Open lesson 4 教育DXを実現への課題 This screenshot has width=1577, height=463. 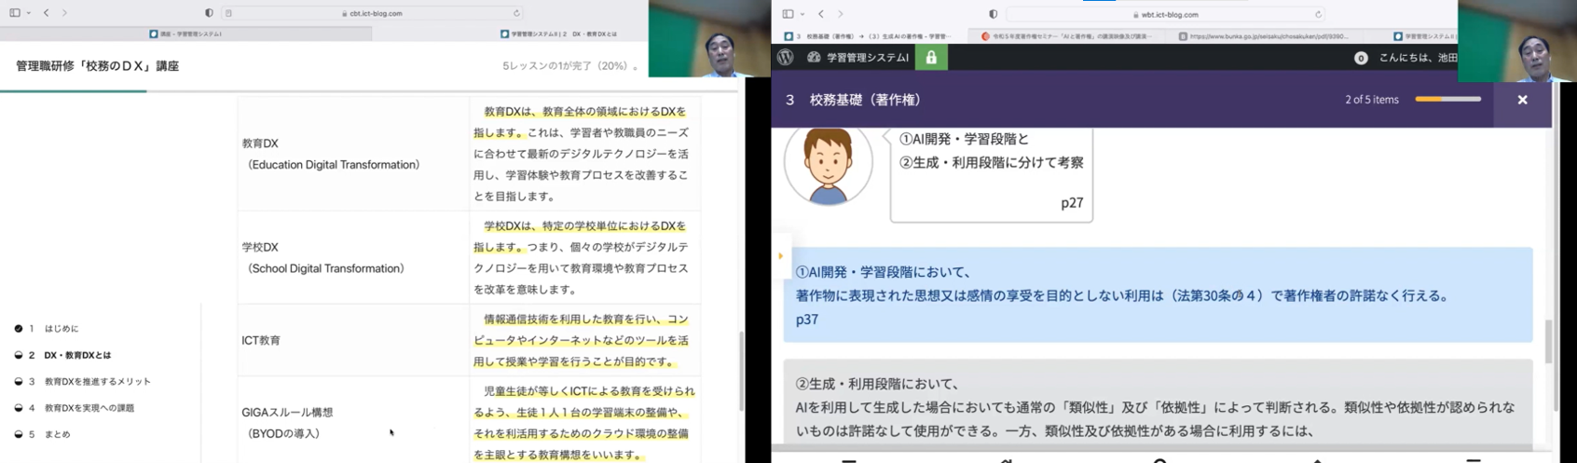89,407
